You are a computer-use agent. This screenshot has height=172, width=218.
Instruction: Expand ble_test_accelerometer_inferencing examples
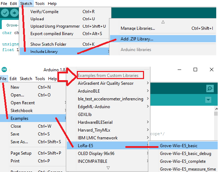click(x=108, y=99)
